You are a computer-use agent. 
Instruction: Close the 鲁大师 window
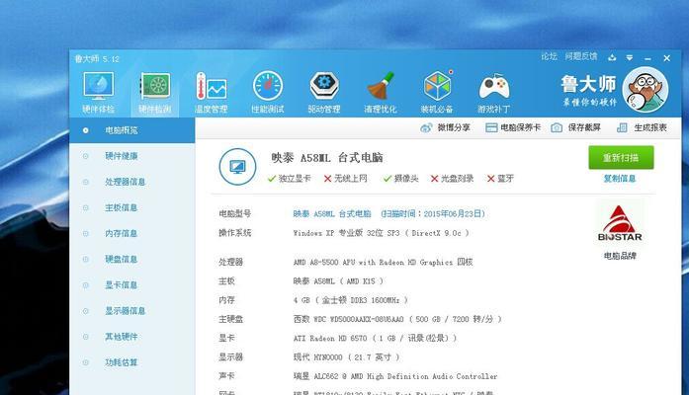pyautogui.click(x=666, y=58)
